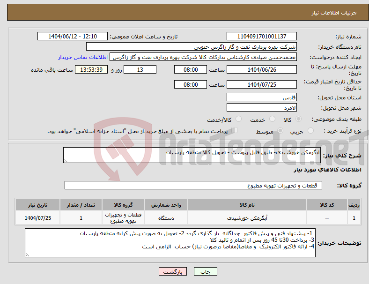Click the remaining time field 13:53:39
Image resolution: width=369 pixels, height=284 pixels.
click(x=91, y=70)
